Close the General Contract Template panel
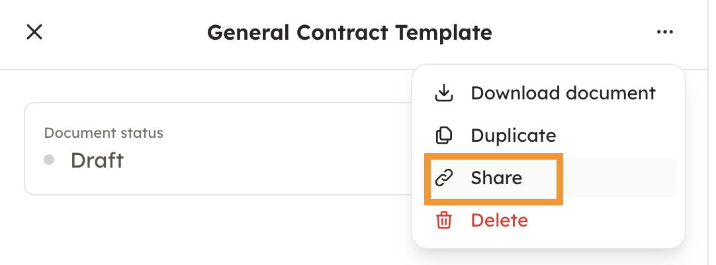716x265 pixels. coord(34,32)
